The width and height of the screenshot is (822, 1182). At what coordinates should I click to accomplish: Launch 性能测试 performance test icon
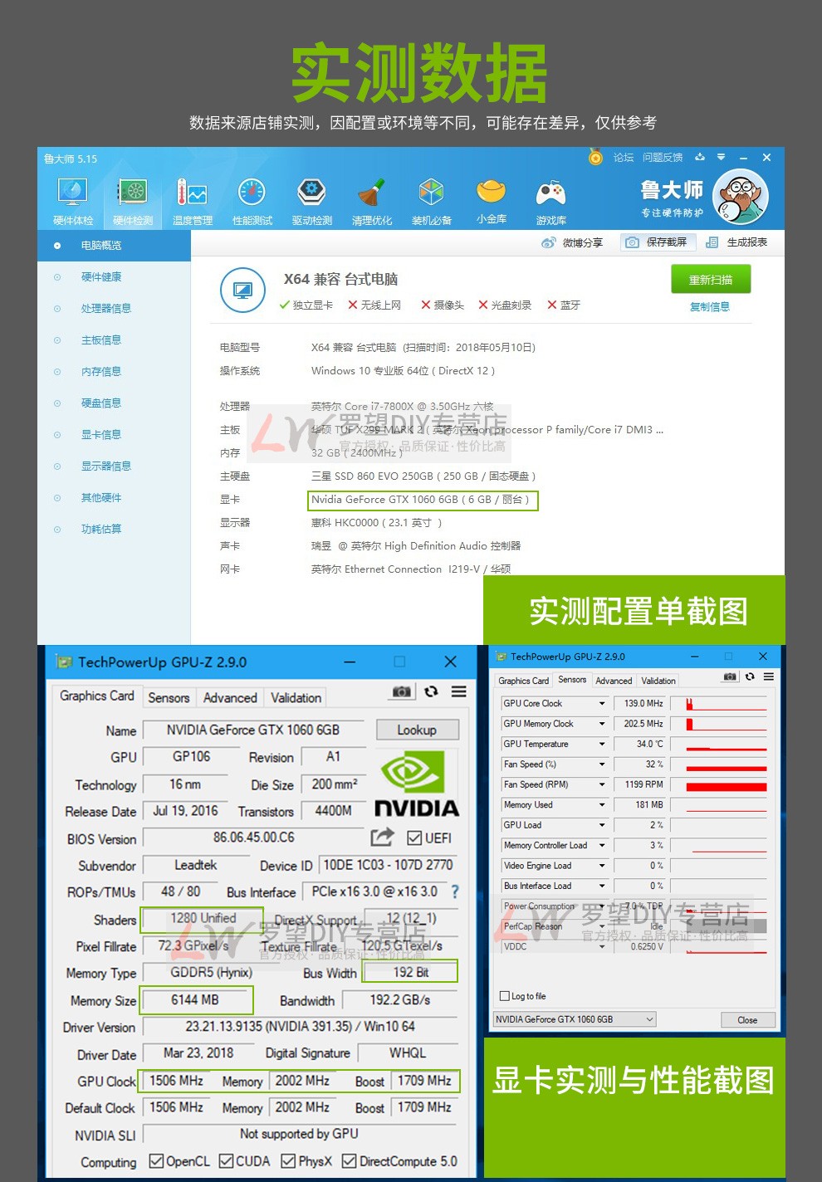click(x=252, y=202)
